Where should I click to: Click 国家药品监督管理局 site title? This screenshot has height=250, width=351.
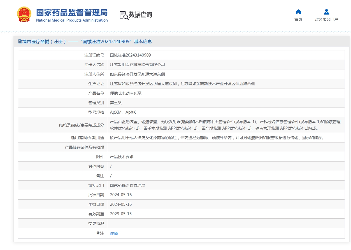(x=72, y=13)
